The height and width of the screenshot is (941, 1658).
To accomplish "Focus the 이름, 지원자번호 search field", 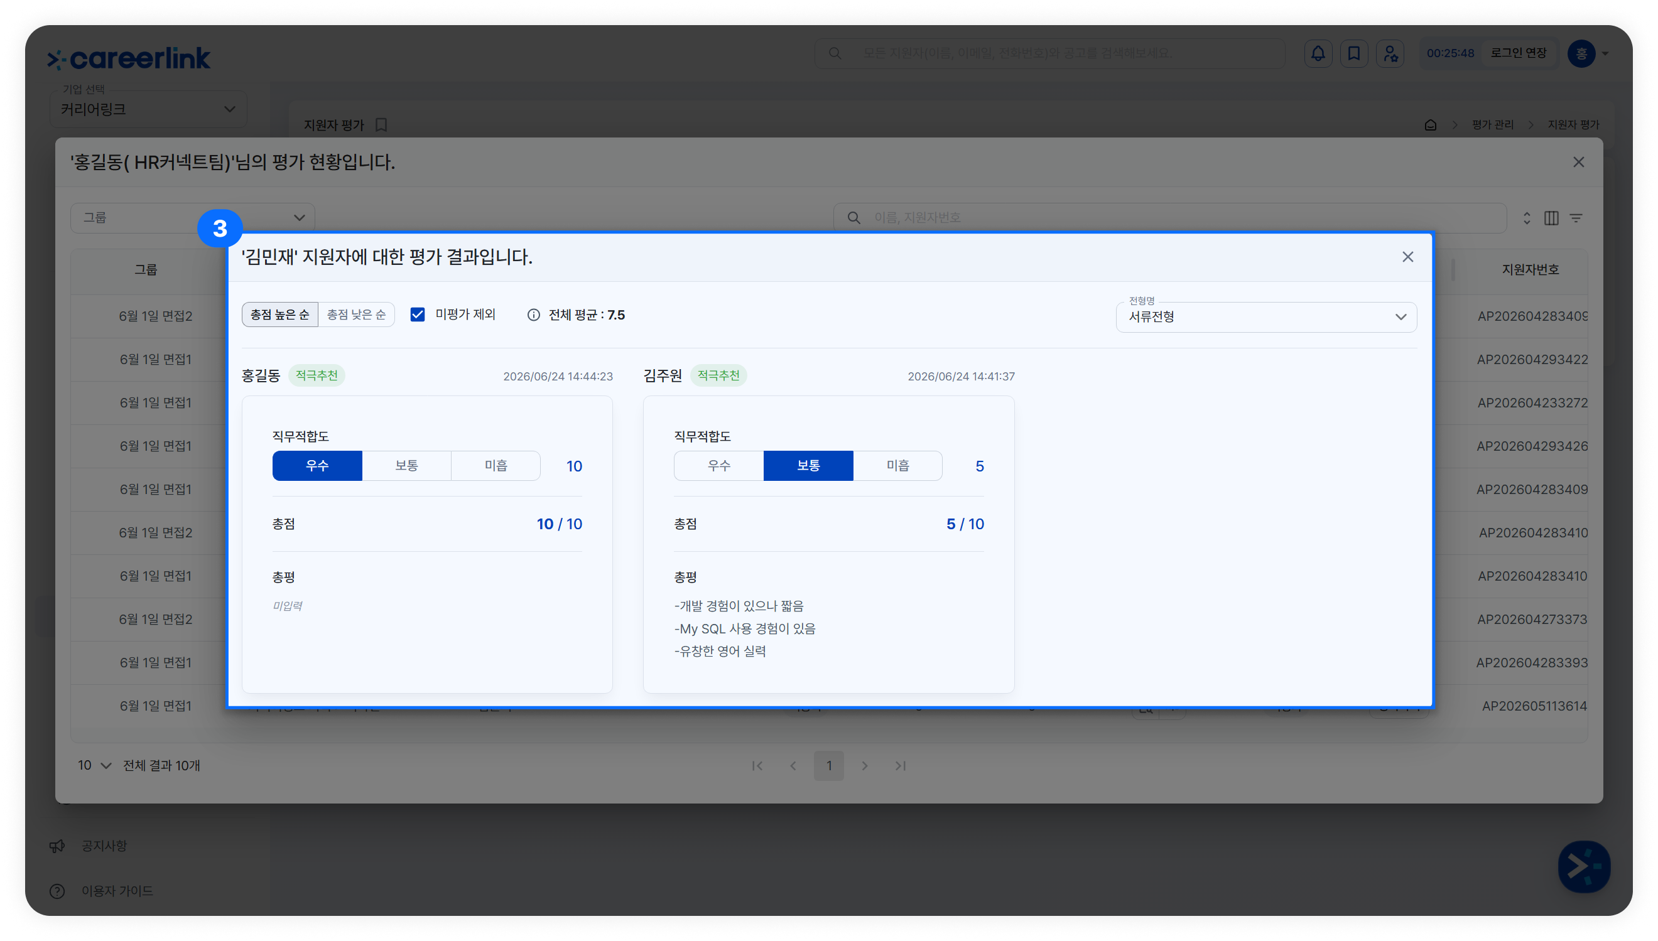I will [x=1169, y=218].
